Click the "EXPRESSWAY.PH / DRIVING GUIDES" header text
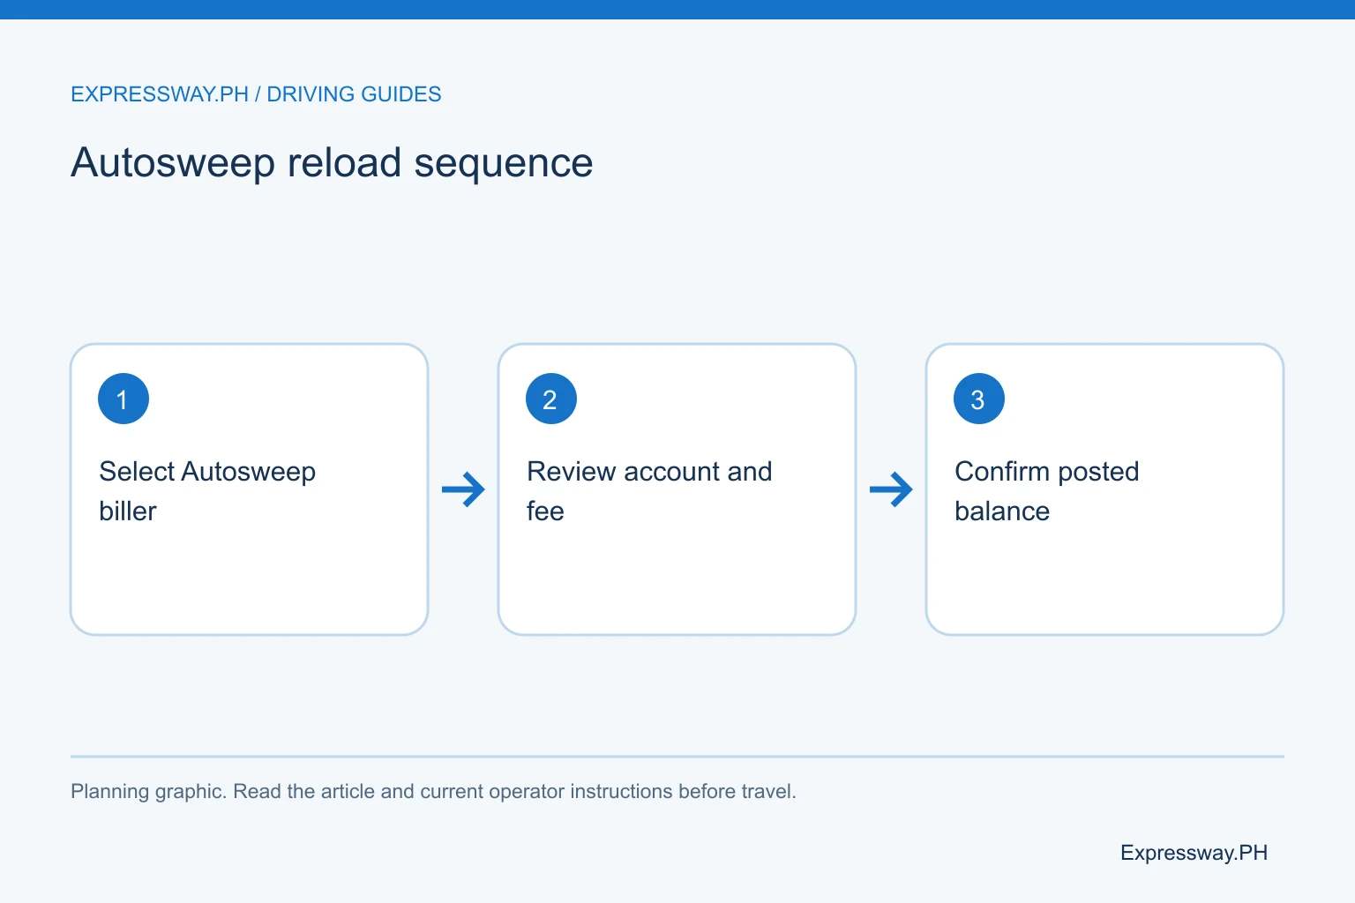Screen dimensions: 1355x903 256,94
